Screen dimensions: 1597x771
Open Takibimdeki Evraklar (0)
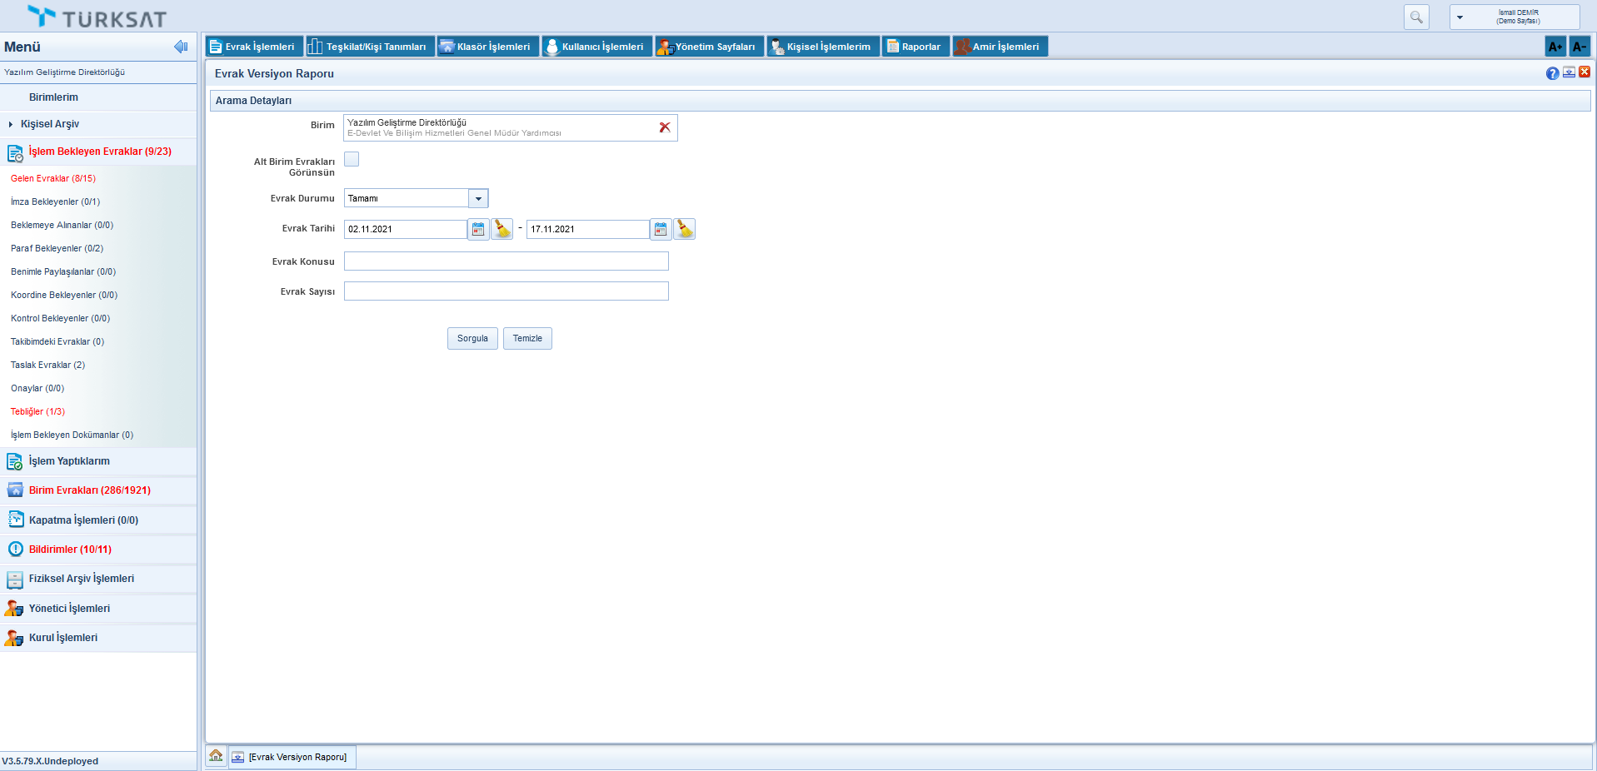57,341
